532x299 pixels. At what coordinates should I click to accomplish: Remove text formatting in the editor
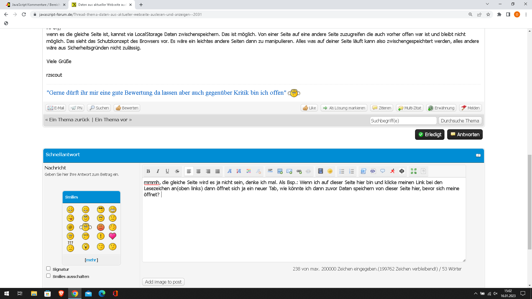point(258,171)
